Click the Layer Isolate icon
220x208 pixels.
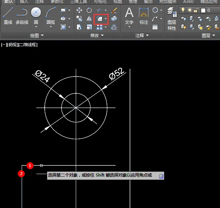click(x=191, y=19)
